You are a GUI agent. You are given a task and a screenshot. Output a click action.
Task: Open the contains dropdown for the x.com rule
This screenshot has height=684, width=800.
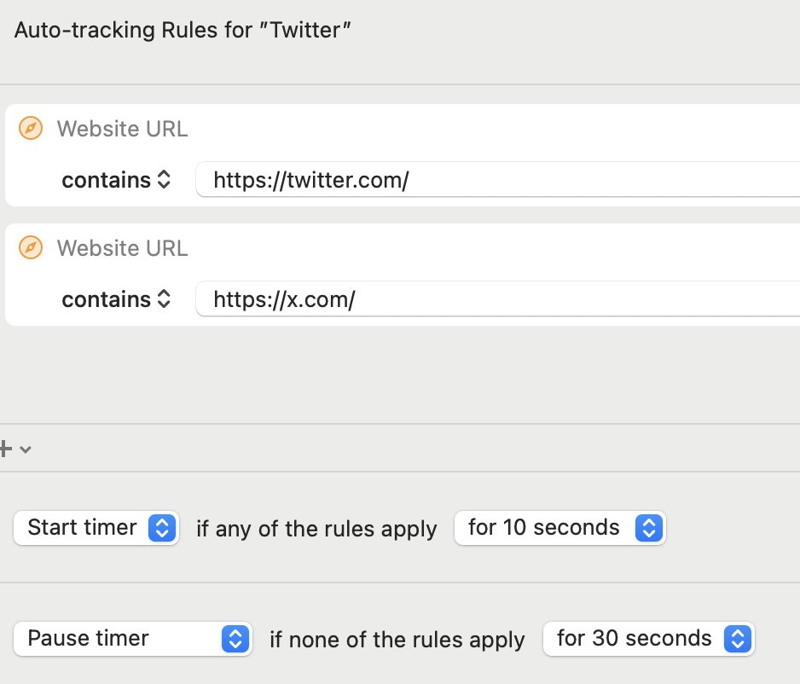point(117,299)
